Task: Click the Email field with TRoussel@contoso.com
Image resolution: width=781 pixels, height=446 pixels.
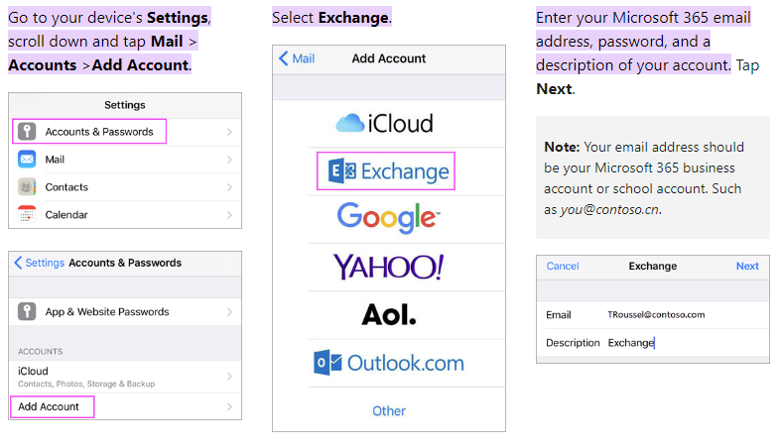Action: (653, 315)
